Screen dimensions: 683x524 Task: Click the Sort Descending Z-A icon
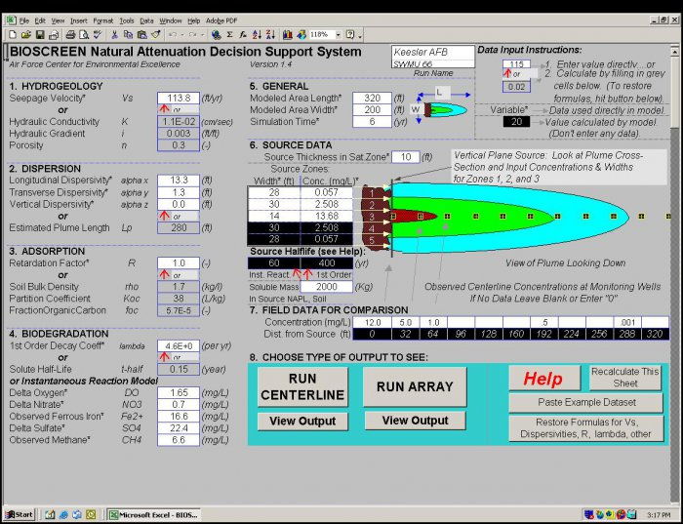[x=270, y=35]
